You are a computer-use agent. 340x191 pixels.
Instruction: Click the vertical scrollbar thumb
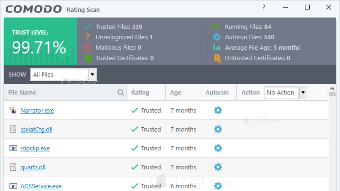(332, 94)
